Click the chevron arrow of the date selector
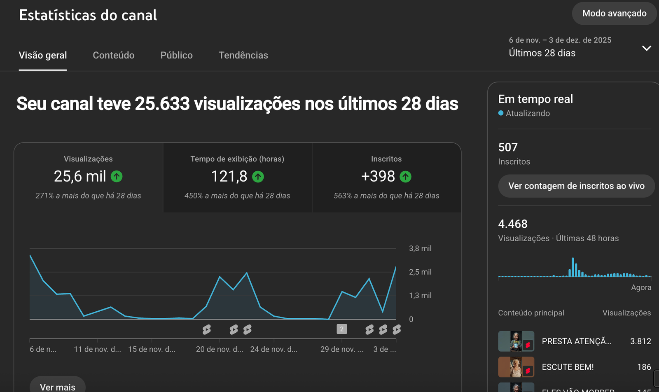This screenshot has height=392, width=659. (x=647, y=48)
